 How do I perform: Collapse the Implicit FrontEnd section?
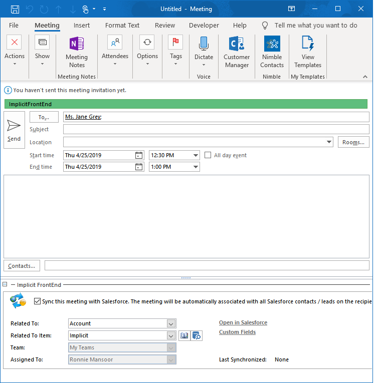tap(5, 284)
